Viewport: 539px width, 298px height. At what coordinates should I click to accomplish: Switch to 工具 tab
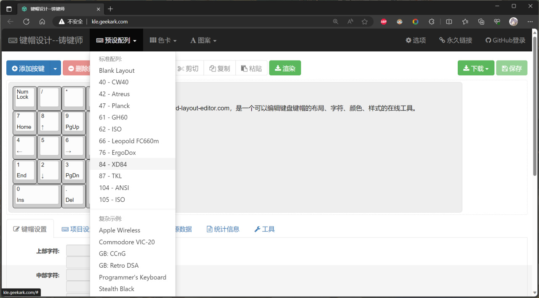tap(264, 229)
